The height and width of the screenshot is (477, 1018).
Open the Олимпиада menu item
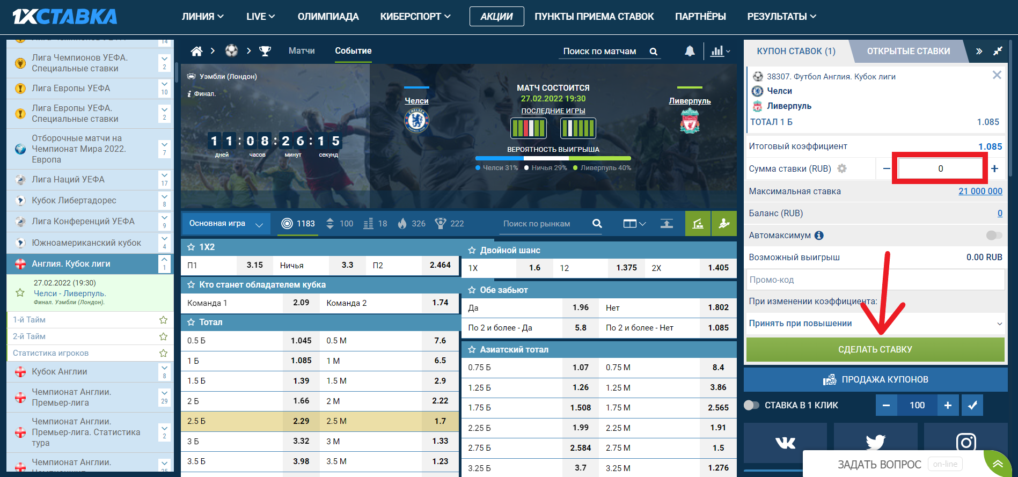328,17
